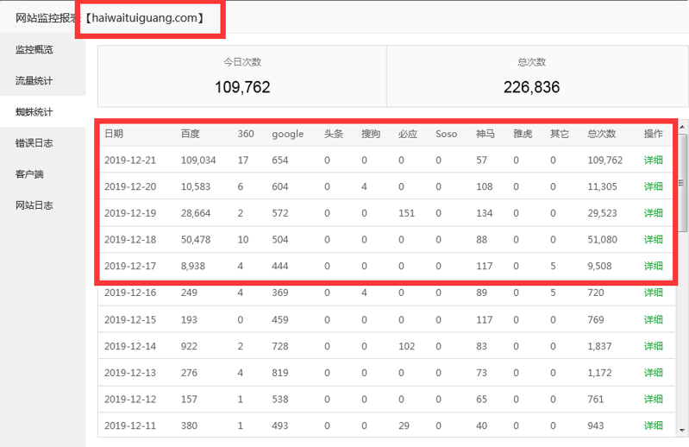Open 错误日志 from the sidebar

34,143
